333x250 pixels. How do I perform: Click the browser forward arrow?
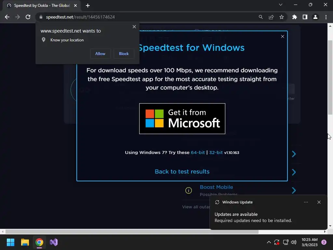tap(18, 17)
